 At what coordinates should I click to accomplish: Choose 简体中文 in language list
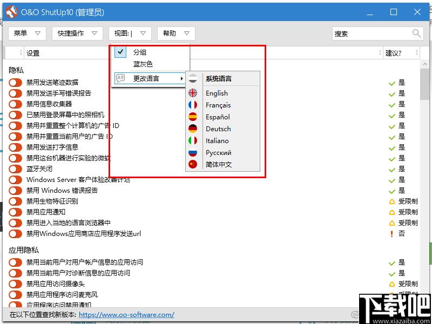coord(222,165)
